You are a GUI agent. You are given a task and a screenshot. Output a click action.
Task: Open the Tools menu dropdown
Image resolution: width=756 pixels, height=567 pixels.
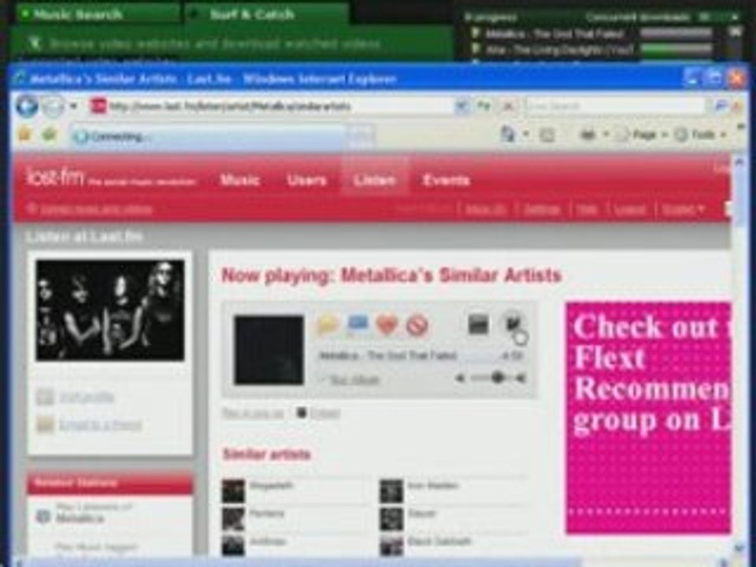[702, 135]
